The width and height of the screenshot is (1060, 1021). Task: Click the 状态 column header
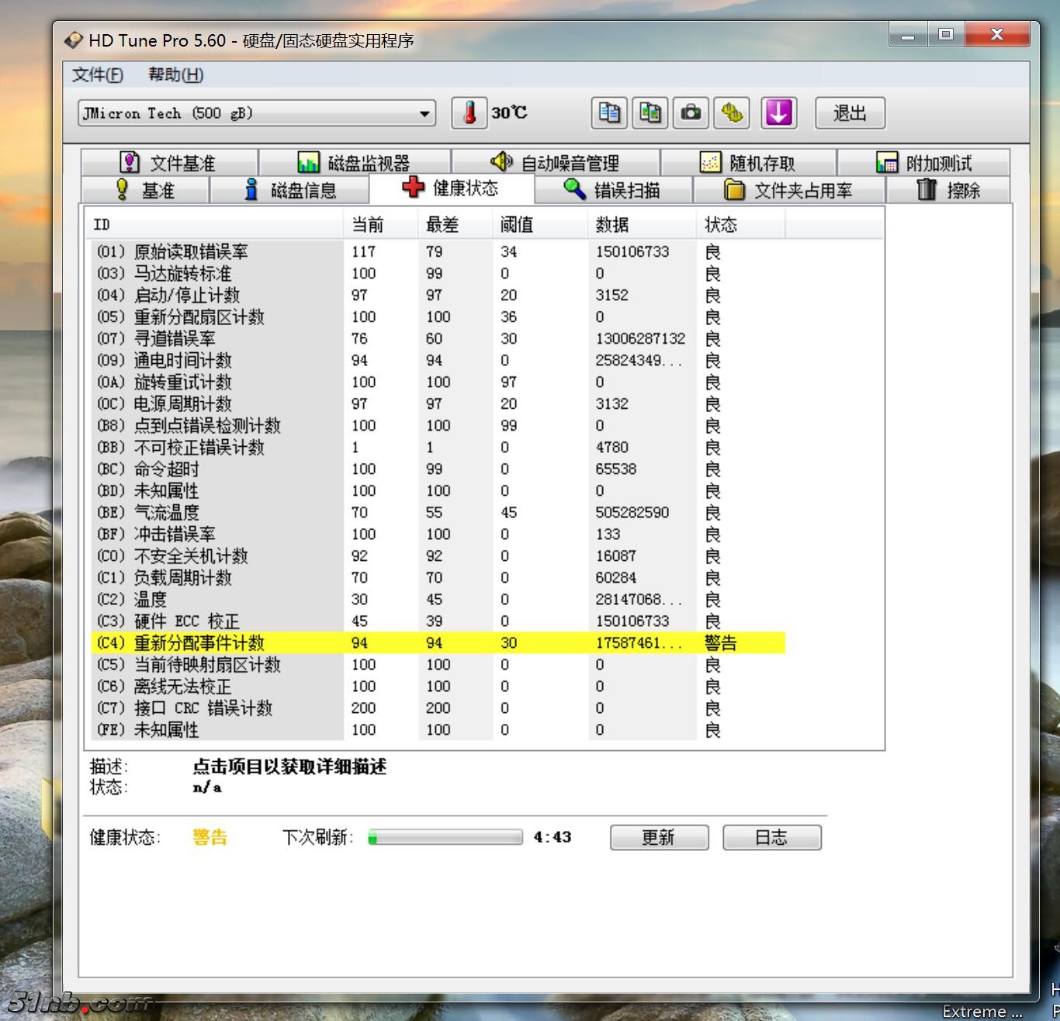(741, 225)
